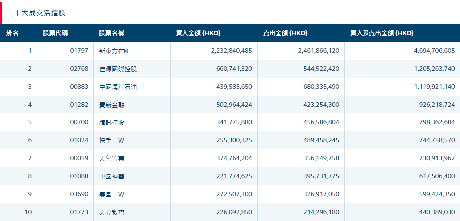Image resolution: width=460 pixels, height=221 pixels.
Task: Select stock code 00700
Action: click(x=79, y=122)
